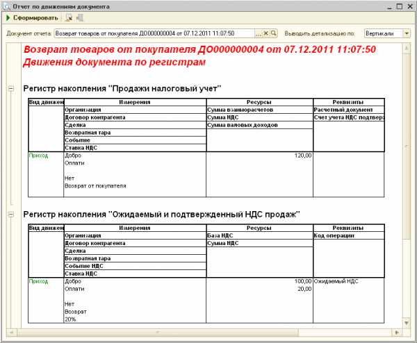Image resolution: width=417 pixels, height=343 pixels.
Task: Open the document using the magnifier icon
Action: click(x=273, y=33)
